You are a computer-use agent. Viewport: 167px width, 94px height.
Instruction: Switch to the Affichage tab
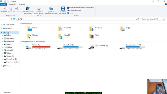point(22,4)
